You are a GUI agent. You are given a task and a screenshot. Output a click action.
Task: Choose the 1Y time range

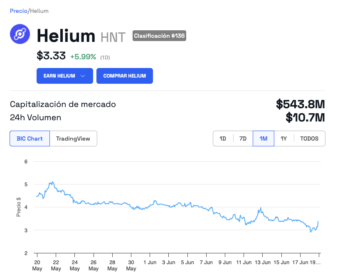tap(284, 138)
